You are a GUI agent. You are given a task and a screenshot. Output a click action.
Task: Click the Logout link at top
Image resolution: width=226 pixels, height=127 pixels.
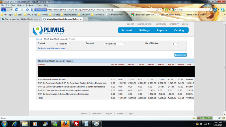click(185, 24)
